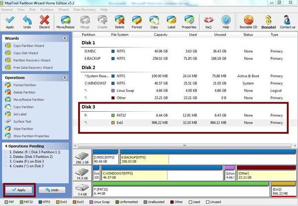Select the Move/Resize toolbar tool
298x206 pixels.
65,22
